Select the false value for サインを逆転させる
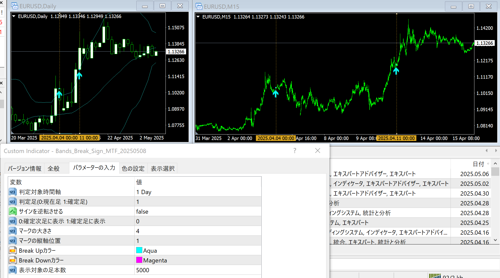The width and height of the screenshot is (500, 278). (142, 212)
